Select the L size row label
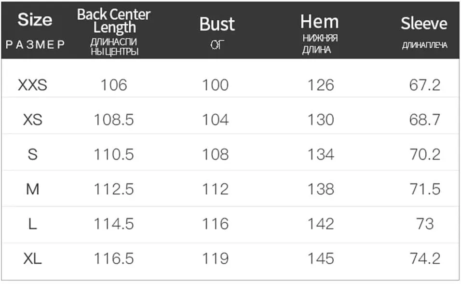The width and height of the screenshot is (461, 284). (33, 224)
